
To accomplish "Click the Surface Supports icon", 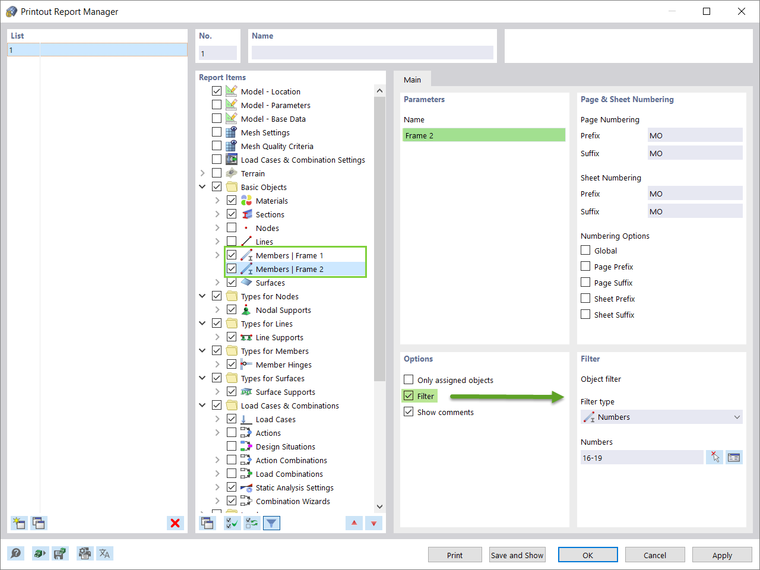I will pos(246,392).
